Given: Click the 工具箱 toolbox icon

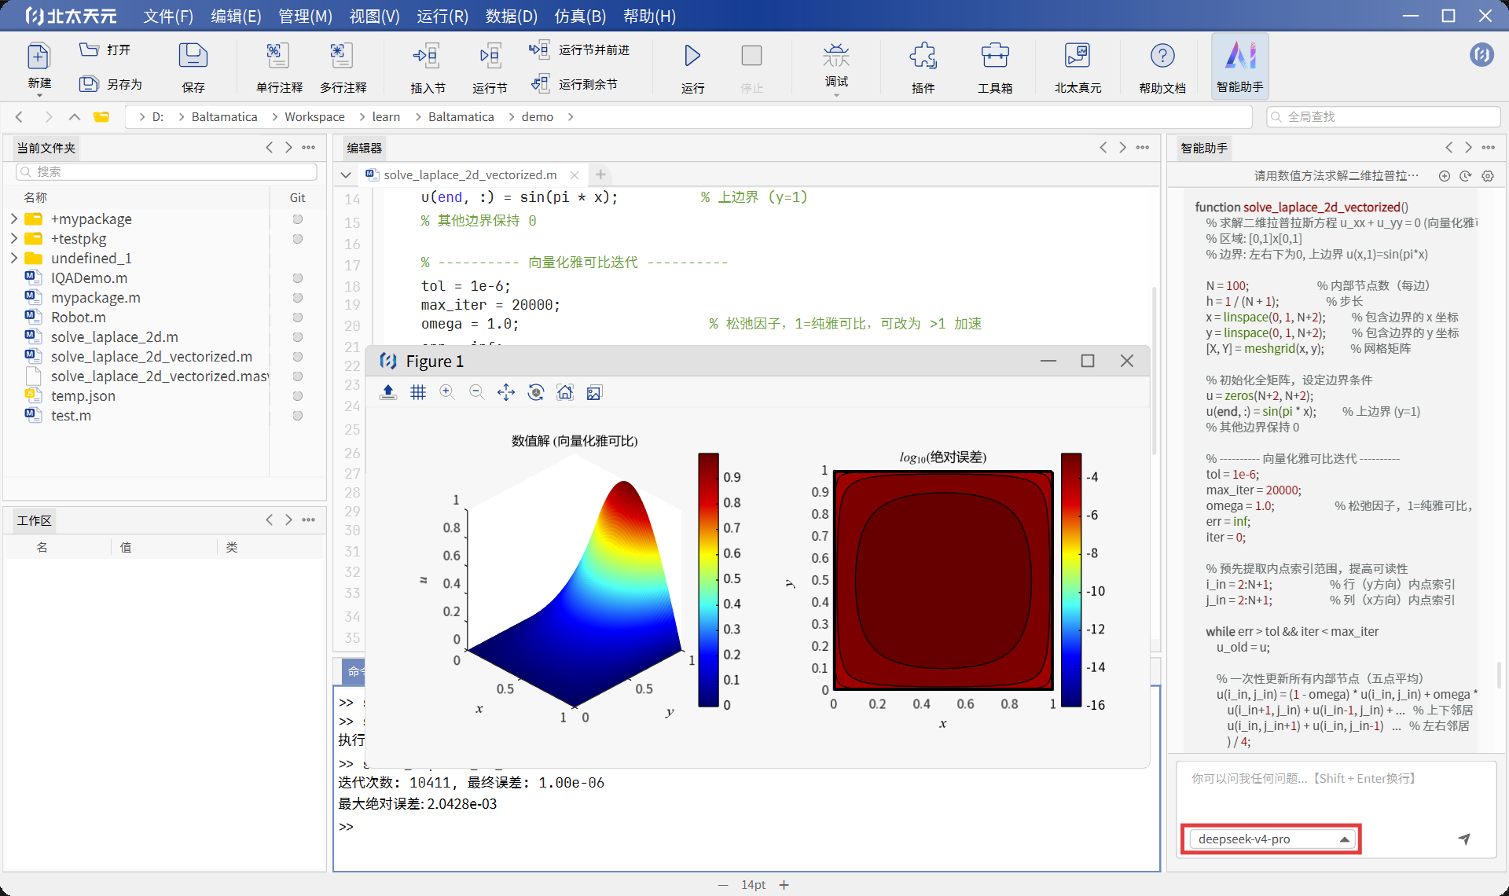Looking at the screenshot, I should (x=994, y=57).
